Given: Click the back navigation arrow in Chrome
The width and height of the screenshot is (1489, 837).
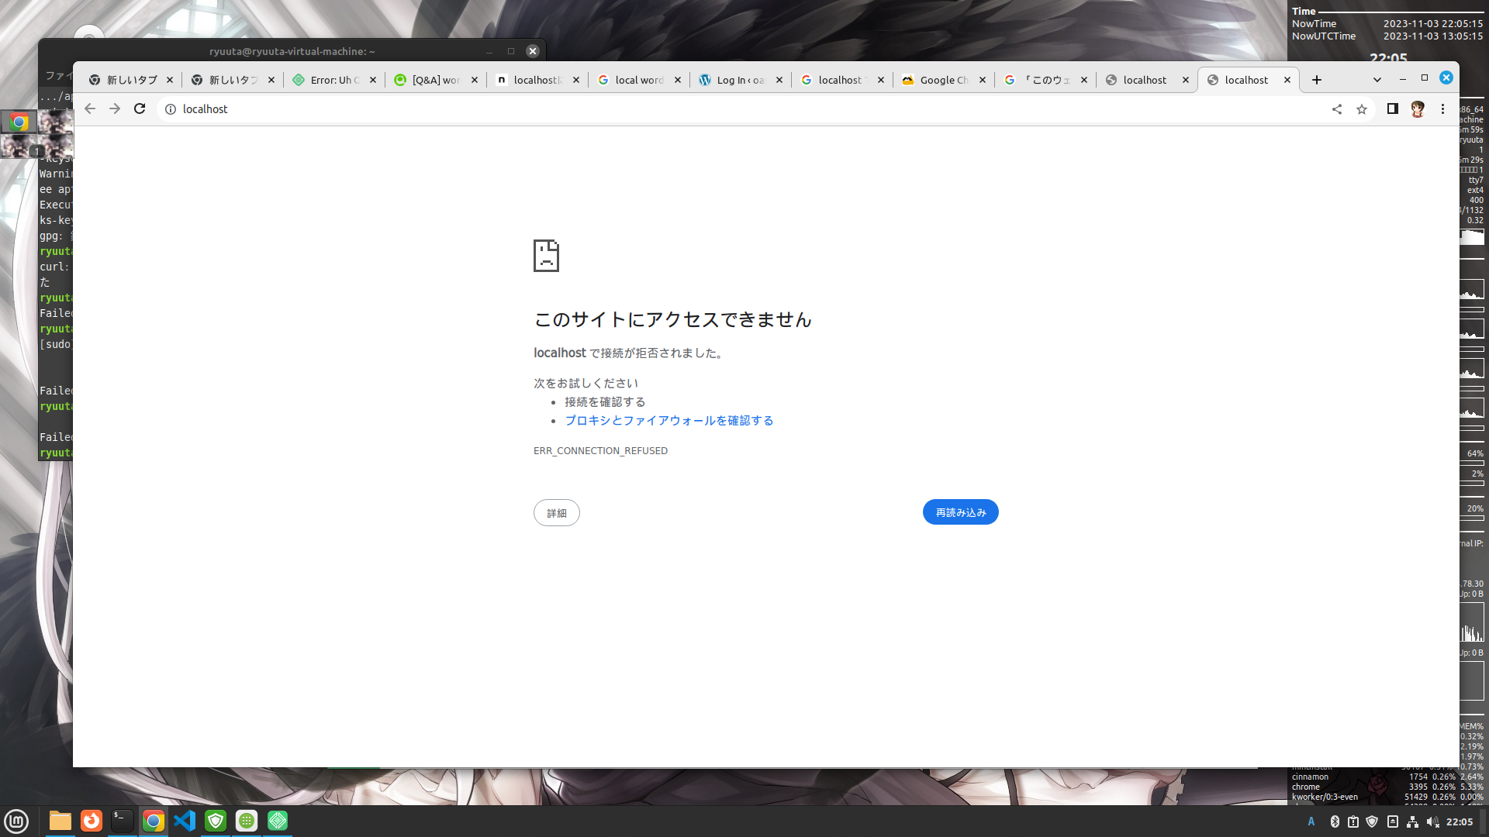Looking at the screenshot, I should tap(90, 108).
